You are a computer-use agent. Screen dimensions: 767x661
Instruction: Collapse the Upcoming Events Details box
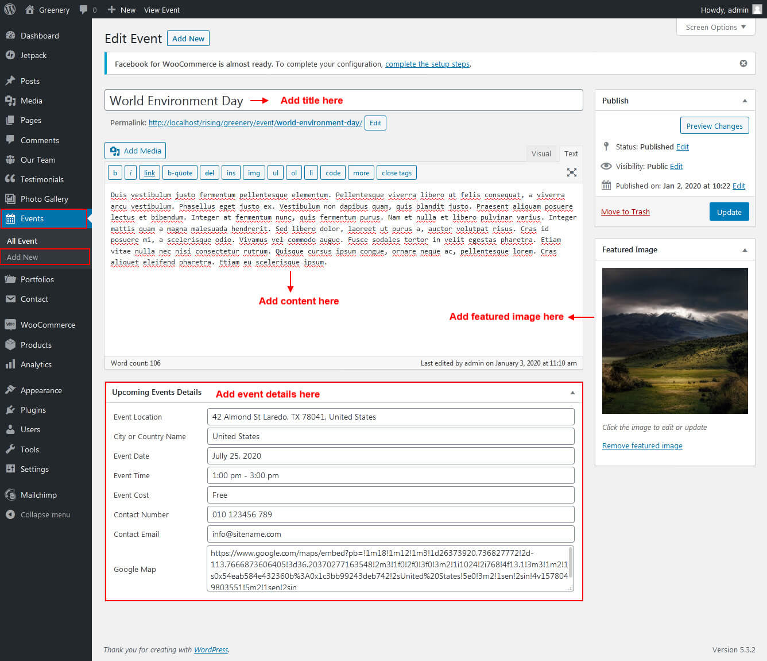(x=572, y=393)
